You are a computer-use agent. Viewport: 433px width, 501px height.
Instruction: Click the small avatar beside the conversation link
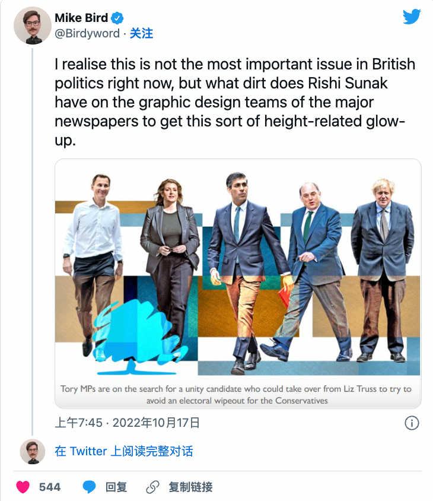pos(33,451)
